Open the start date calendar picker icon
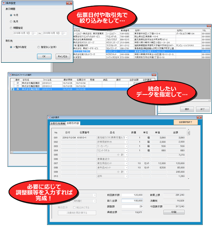The width and height of the screenshot is (212, 226). pyautogui.click(x=33, y=33)
